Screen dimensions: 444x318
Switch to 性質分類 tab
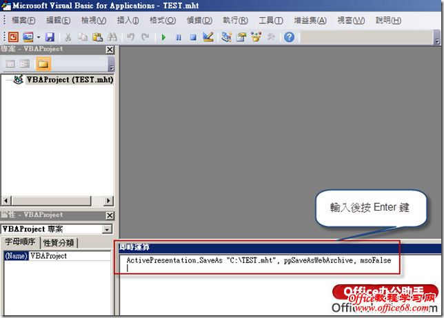(59, 243)
